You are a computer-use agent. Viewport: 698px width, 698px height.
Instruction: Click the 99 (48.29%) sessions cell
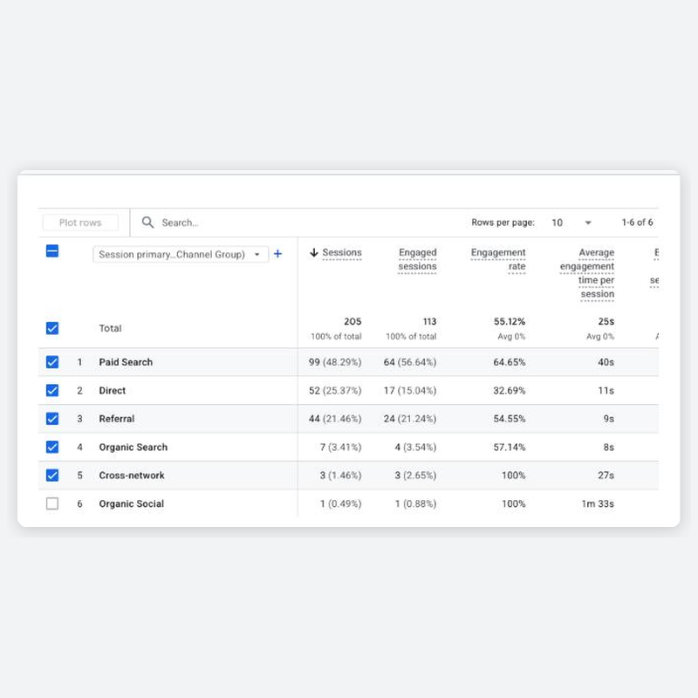335,362
